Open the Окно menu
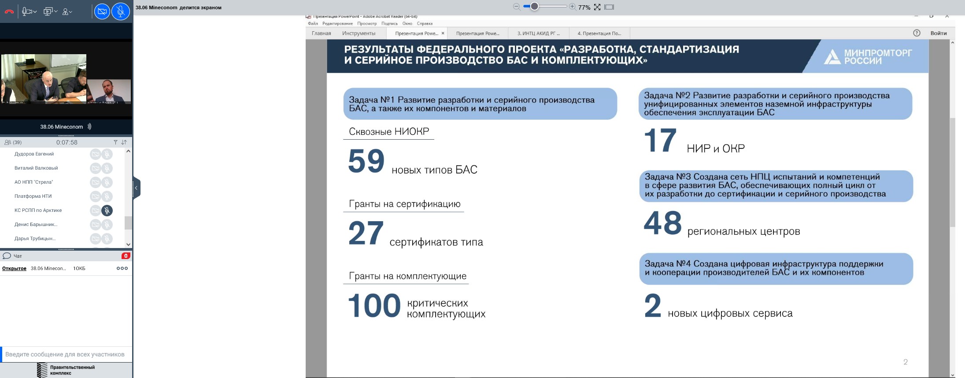 (407, 23)
